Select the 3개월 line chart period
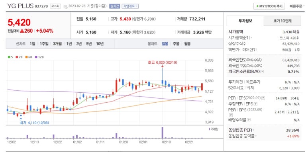The width and height of the screenshot is (308, 152). click(x=57, y=44)
